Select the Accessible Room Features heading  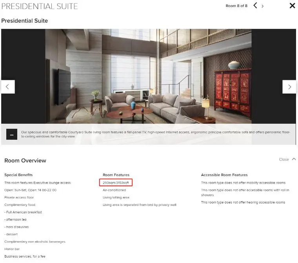coord(224,175)
